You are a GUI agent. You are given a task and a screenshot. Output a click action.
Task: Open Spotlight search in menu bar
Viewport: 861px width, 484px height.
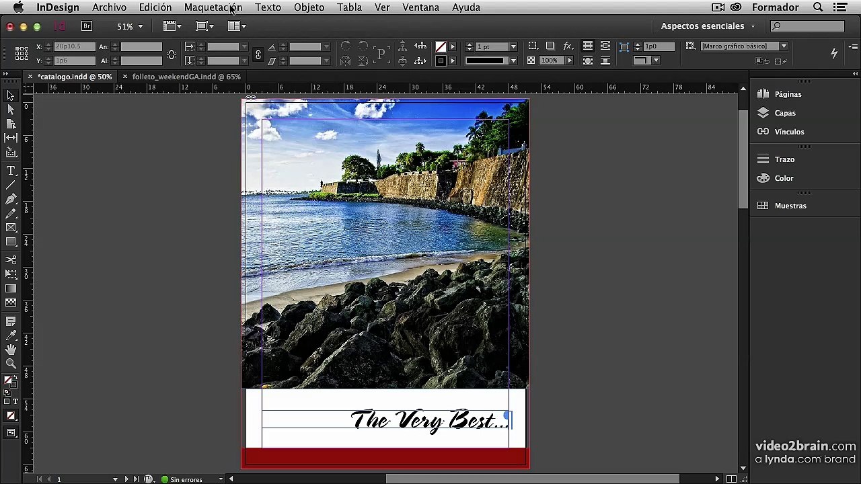[818, 7]
